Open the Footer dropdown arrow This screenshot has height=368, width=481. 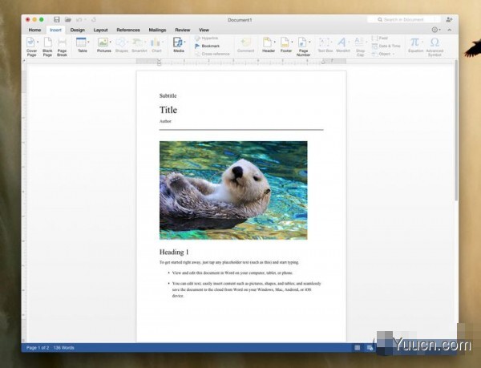coord(292,42)
